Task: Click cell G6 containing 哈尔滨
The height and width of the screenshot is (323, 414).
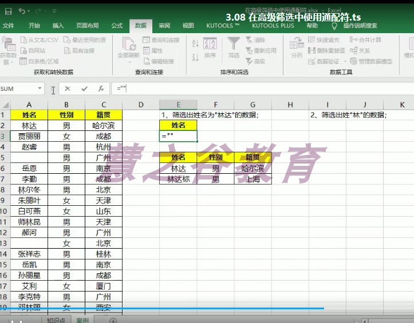Action: coord(253,168)
